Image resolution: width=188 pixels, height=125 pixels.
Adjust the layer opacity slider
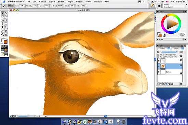[x=169, y=52]
